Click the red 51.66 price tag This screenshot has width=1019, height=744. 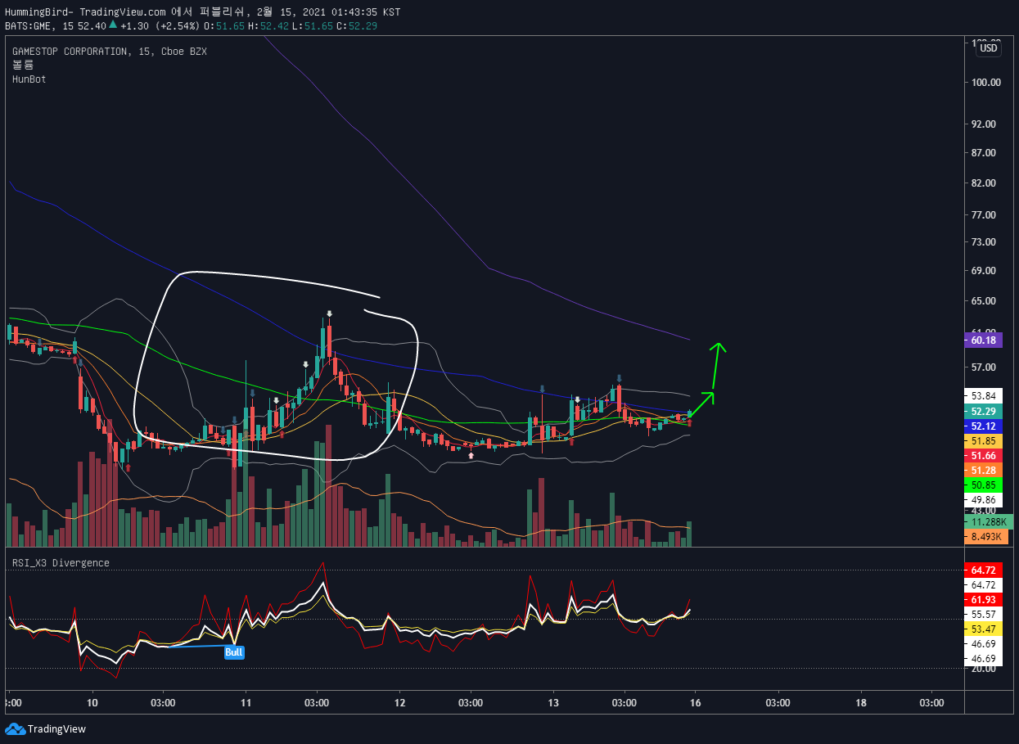tap(984, 455)
